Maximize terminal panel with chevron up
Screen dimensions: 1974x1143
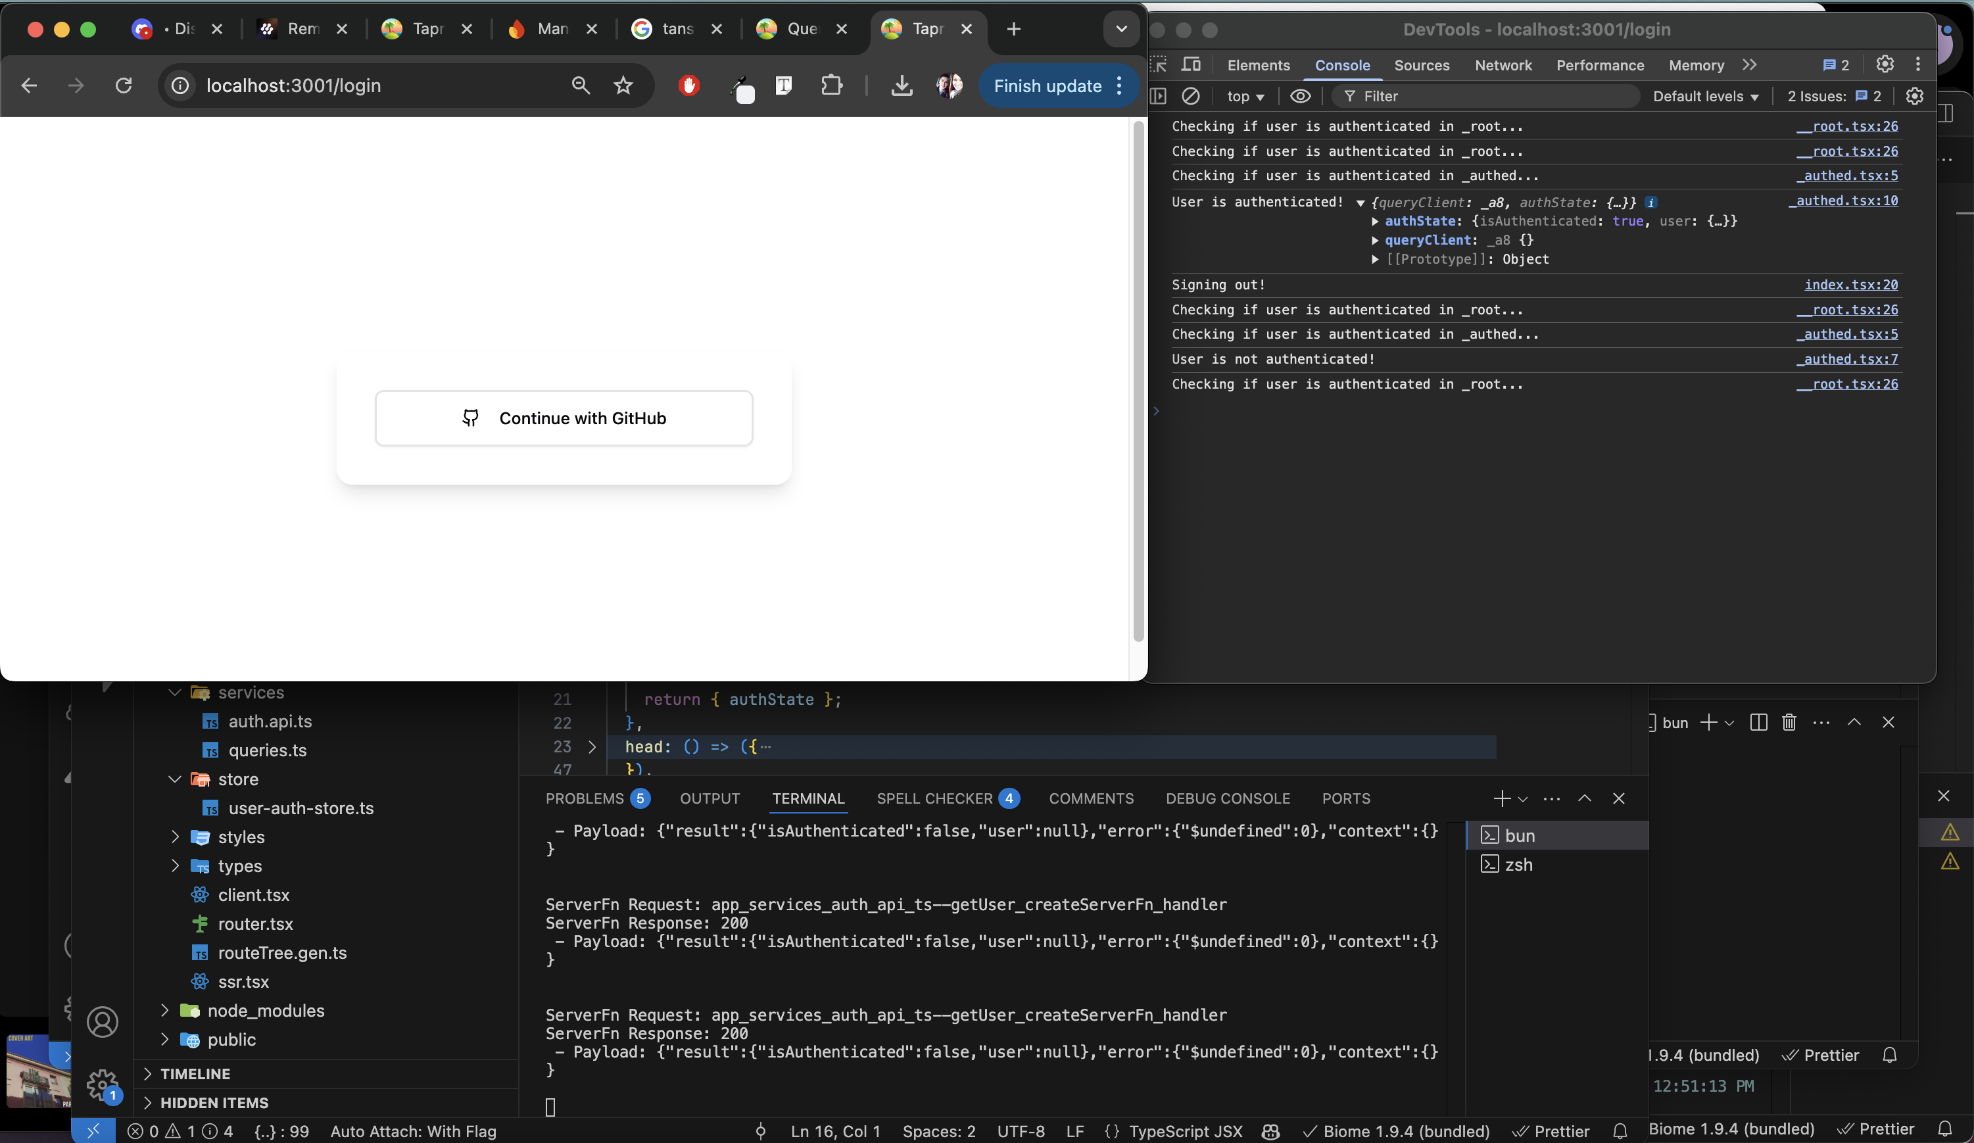1584,798
